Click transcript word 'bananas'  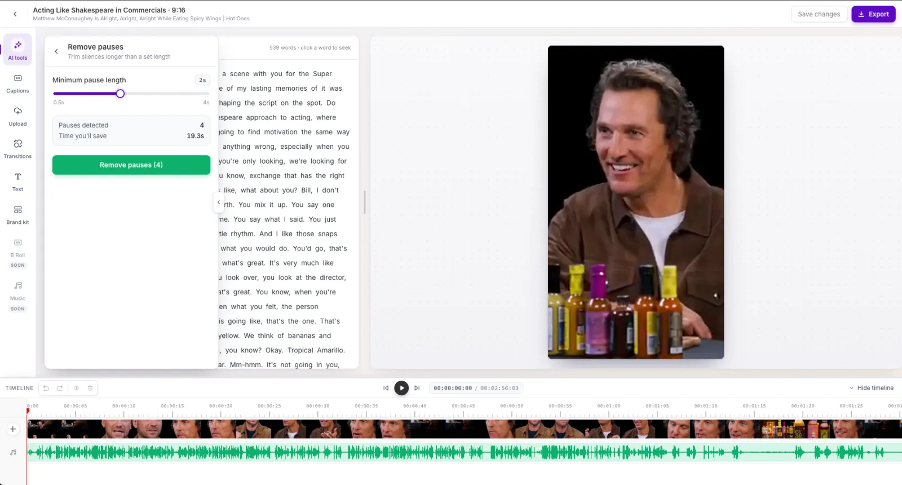302,336
